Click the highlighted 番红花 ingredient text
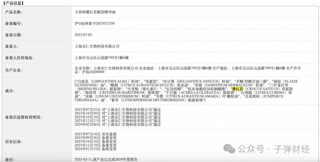 [x=238, y=89]
